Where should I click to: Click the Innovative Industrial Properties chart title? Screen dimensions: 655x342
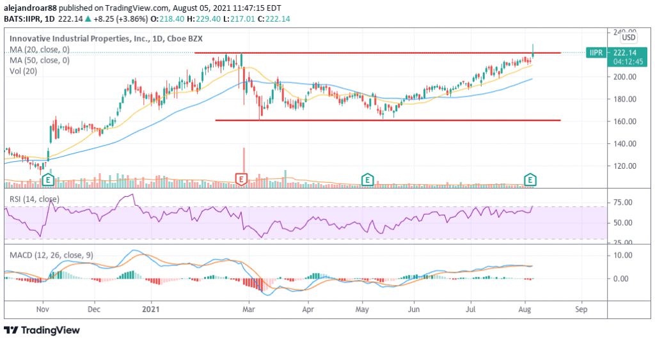click(106, 38)
